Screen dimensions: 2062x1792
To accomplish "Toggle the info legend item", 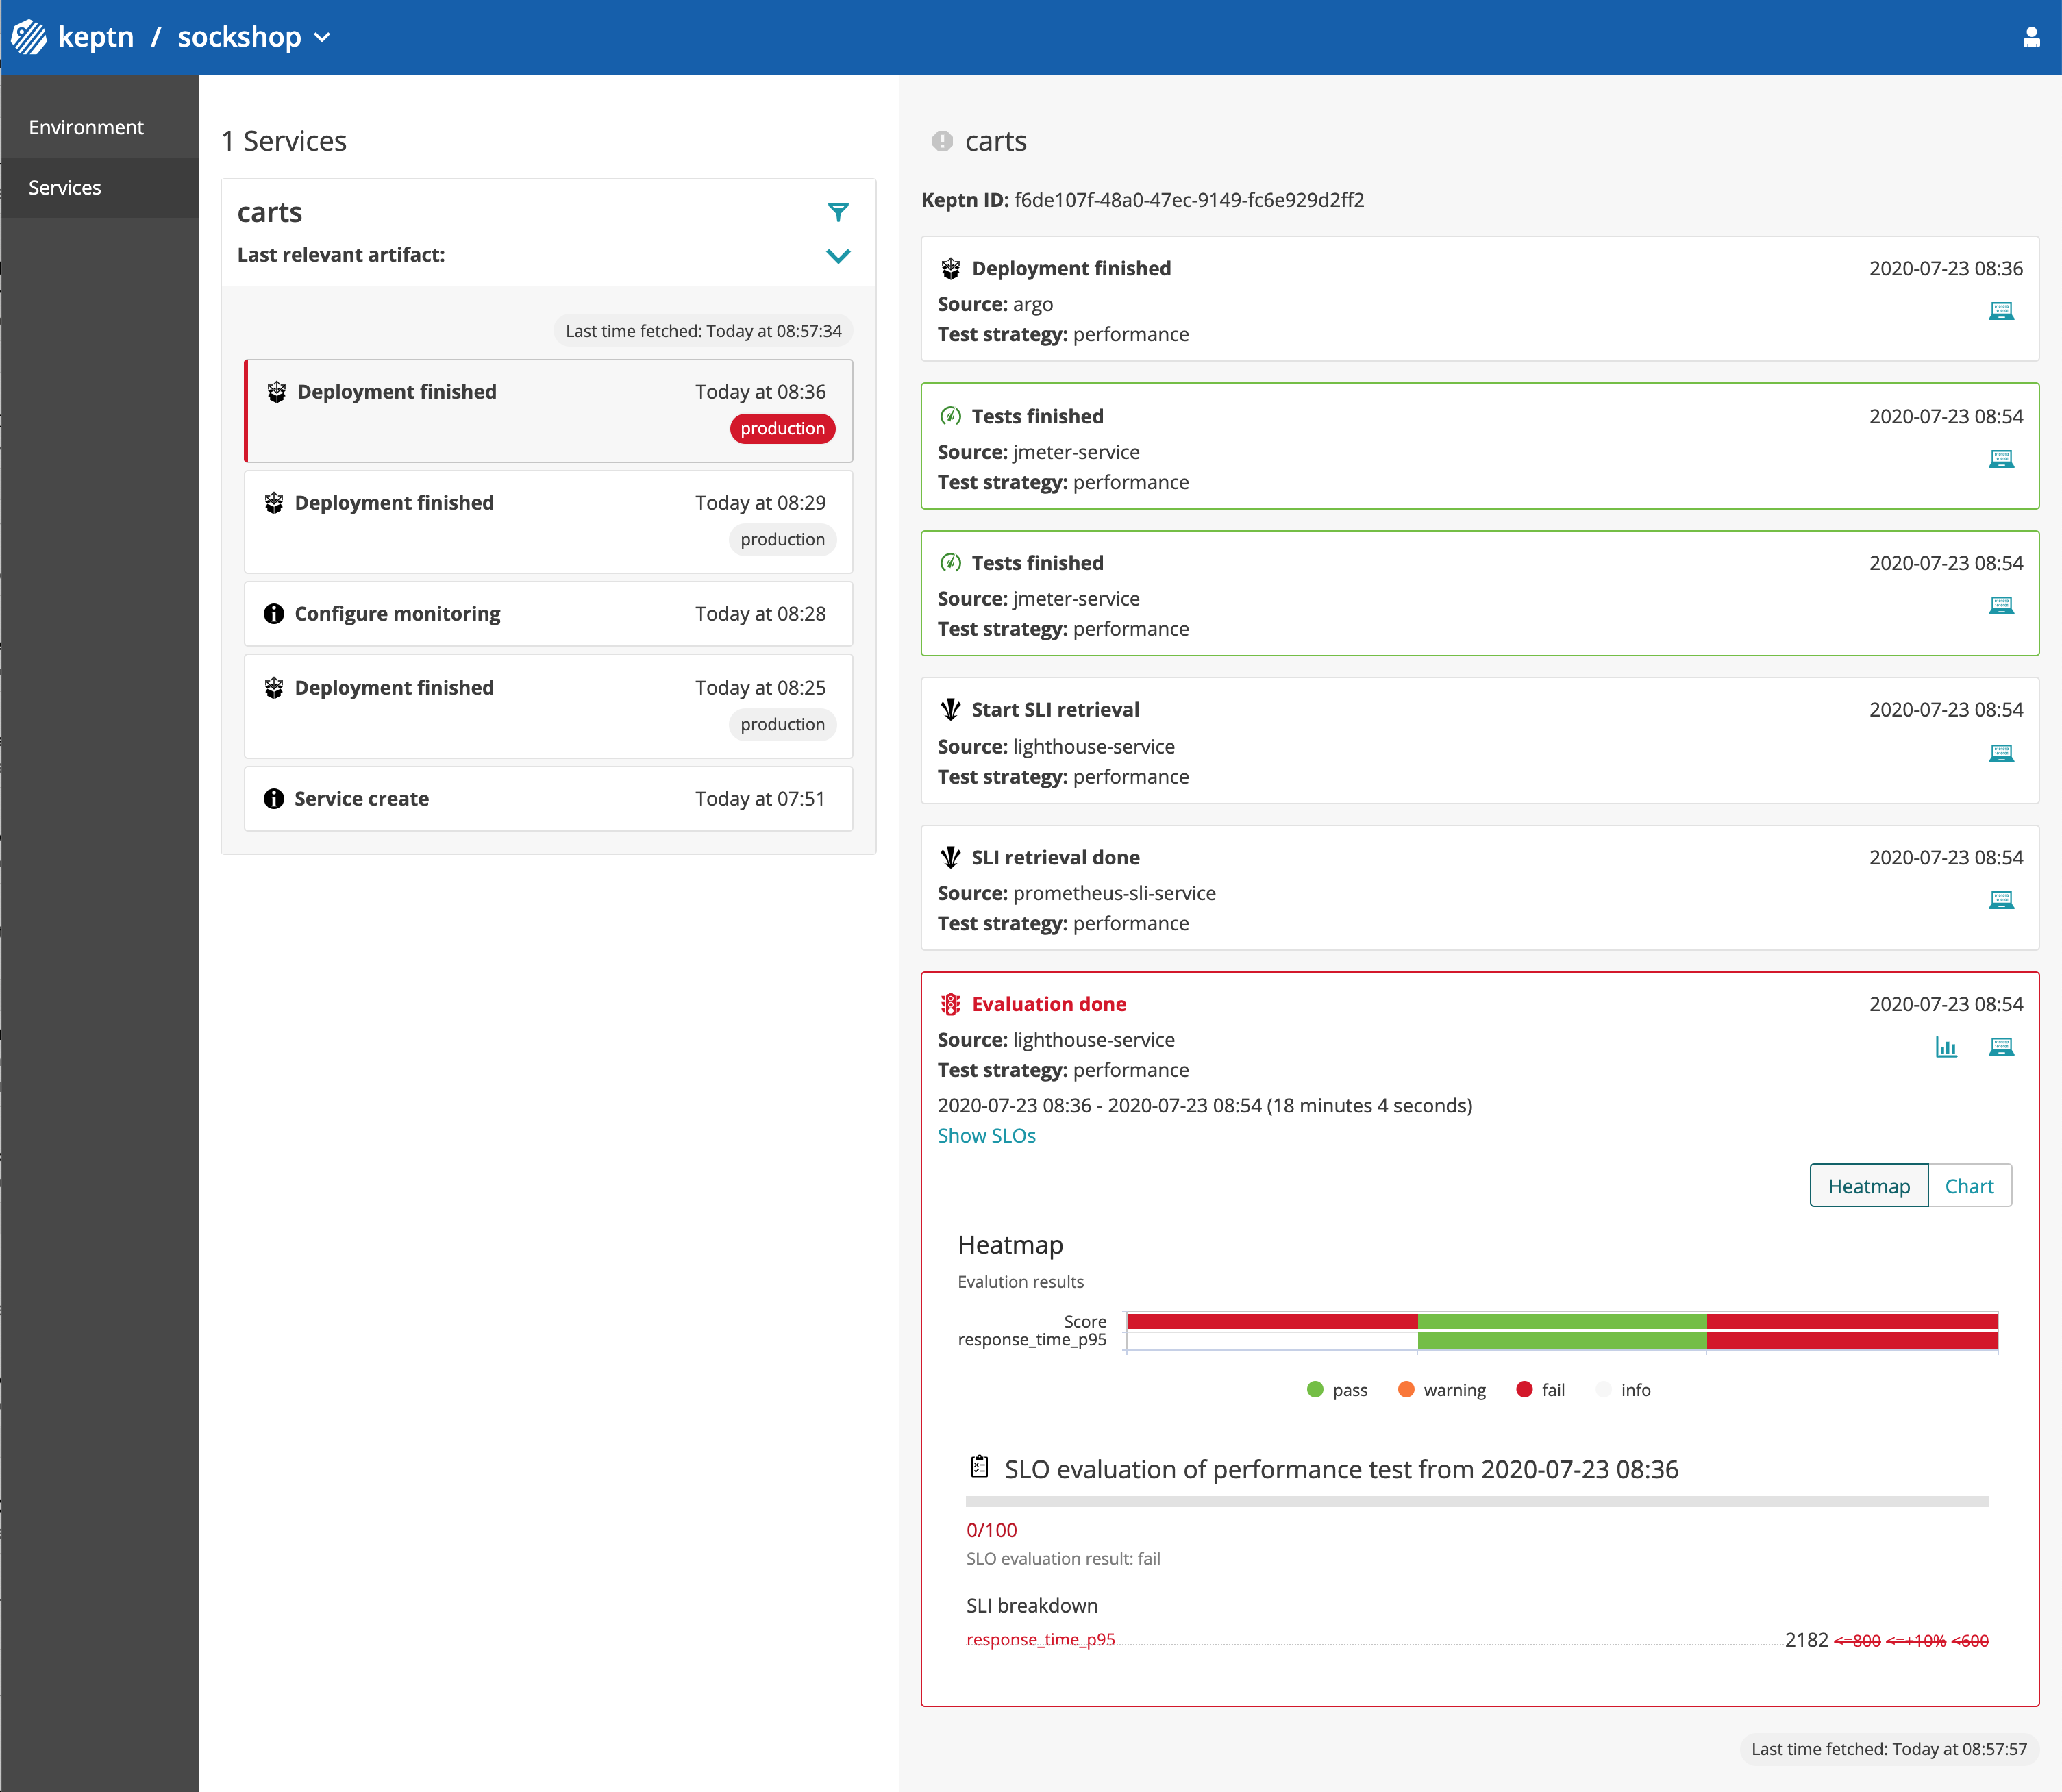I will pos(1623,1390).
